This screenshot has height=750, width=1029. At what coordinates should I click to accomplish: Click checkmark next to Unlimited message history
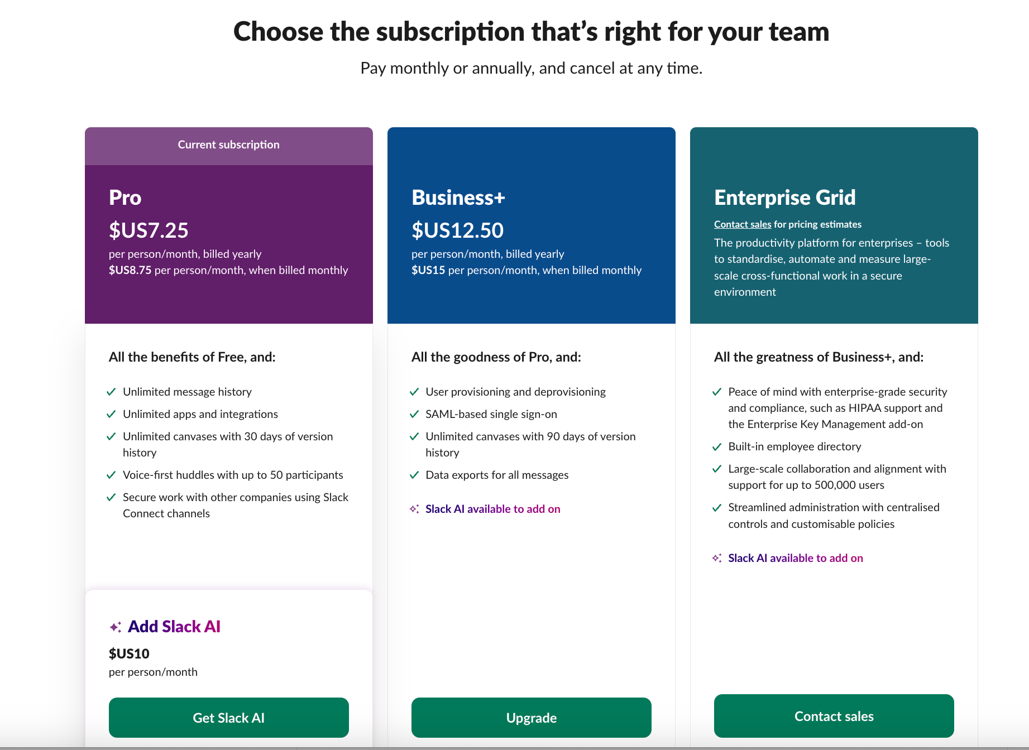(x=111, y=392)
